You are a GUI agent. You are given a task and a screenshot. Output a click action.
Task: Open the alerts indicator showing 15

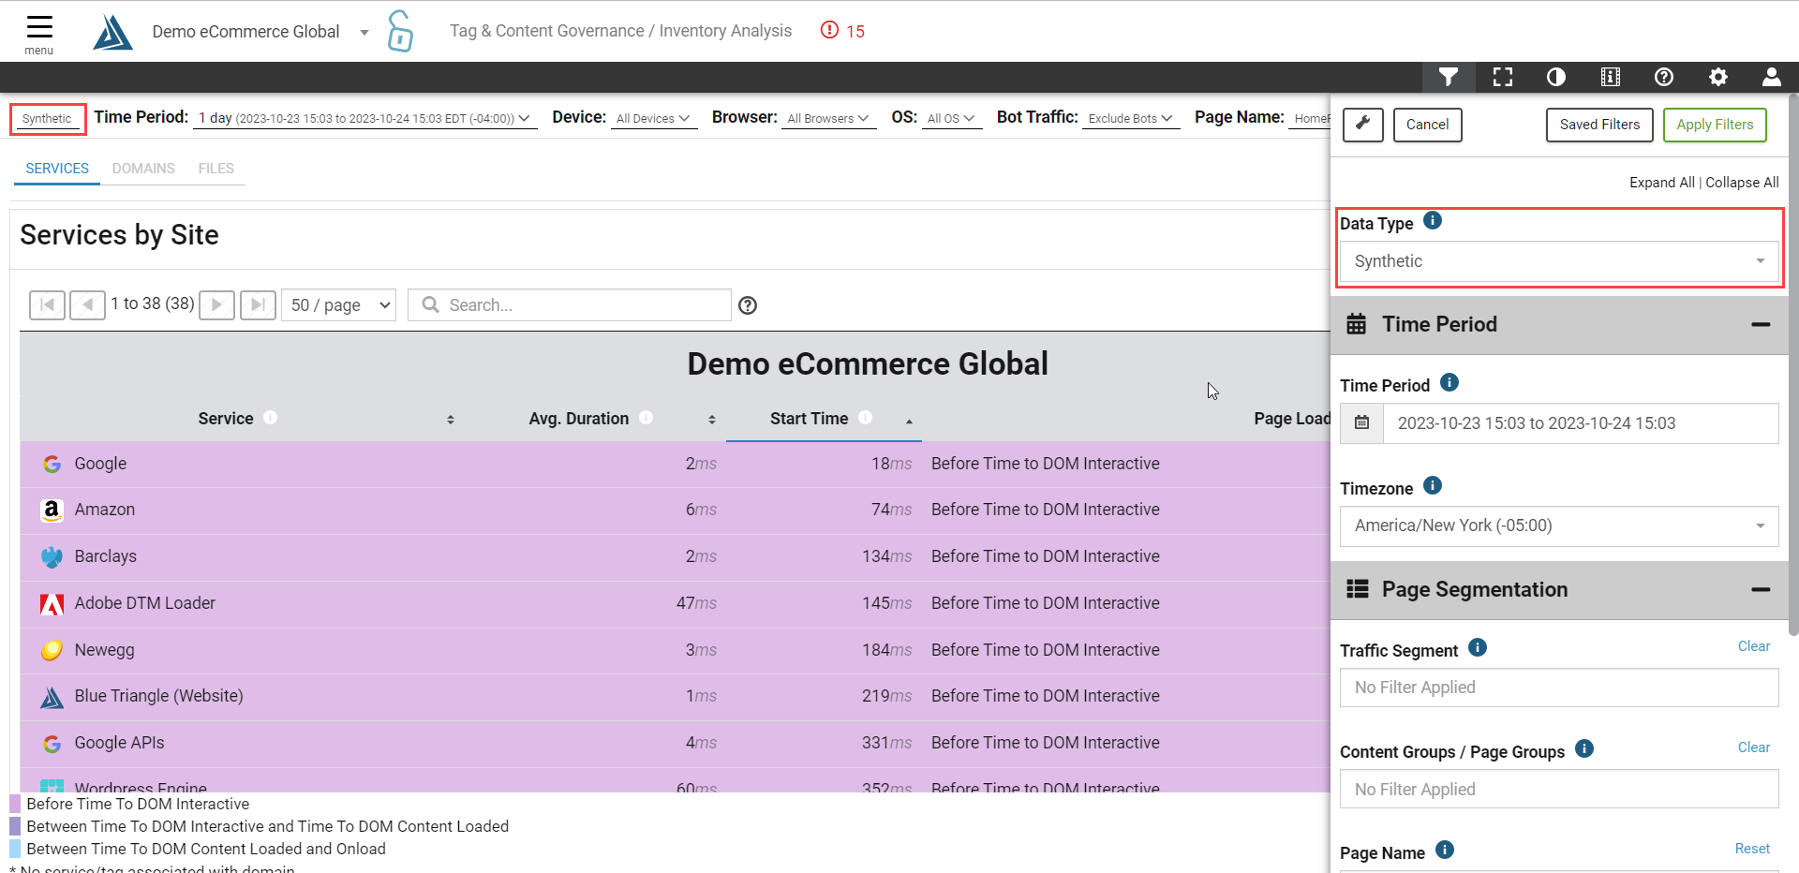click(x=842, y=31)
